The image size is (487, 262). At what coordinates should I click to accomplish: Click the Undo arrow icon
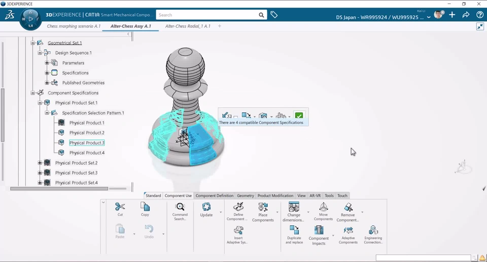click(x=149, y=229)
